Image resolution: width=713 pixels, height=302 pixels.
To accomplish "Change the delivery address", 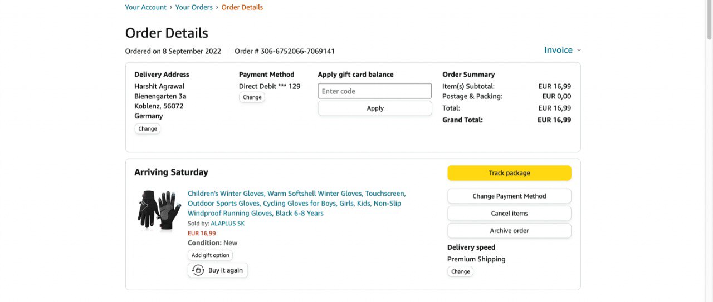I will click(x=148, y=129).
